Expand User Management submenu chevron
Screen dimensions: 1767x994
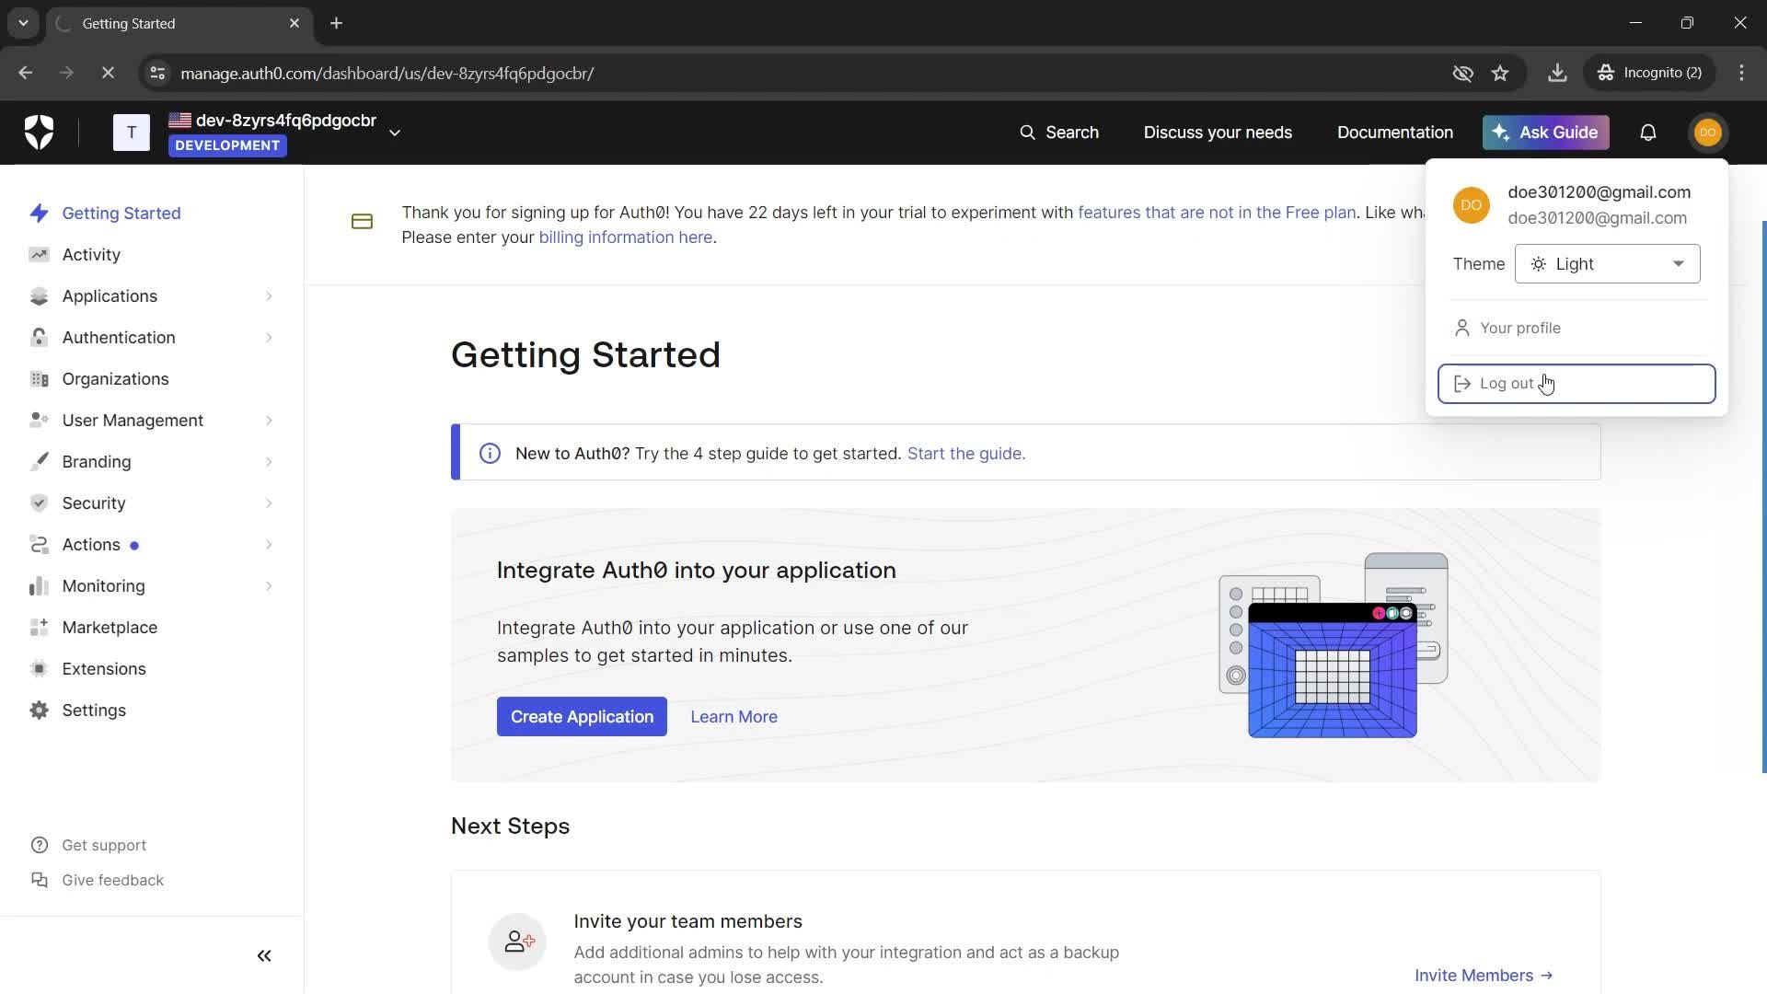tap(269, 421)
